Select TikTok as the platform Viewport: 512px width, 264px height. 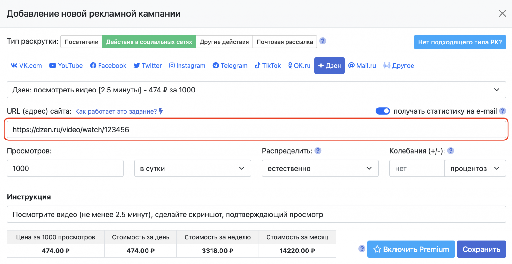[268, 66]
